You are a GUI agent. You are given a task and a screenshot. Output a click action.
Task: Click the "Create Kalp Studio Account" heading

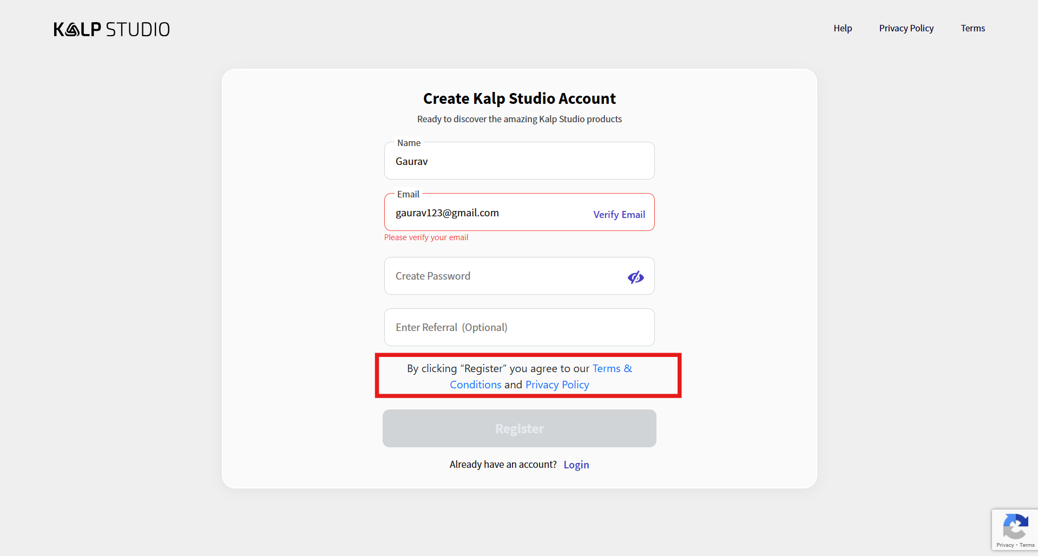(519, 99)
